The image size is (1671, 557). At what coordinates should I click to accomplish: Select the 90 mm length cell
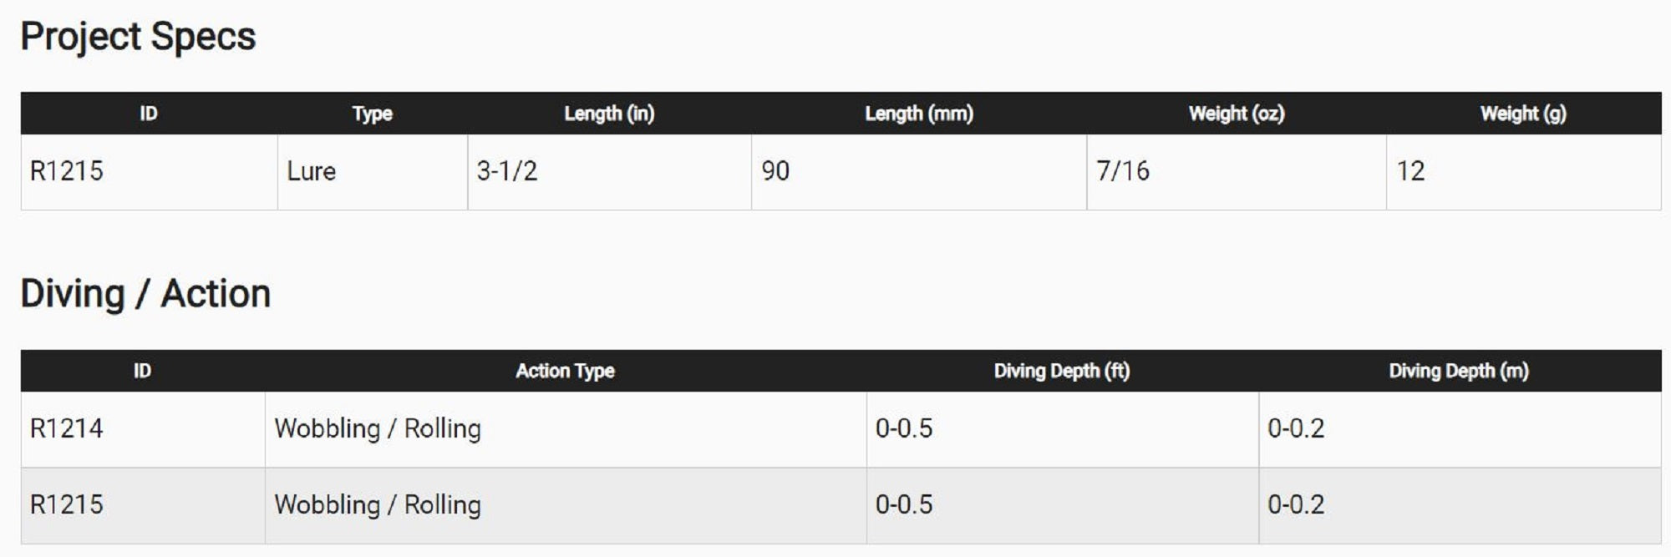(x=775, y=171)
